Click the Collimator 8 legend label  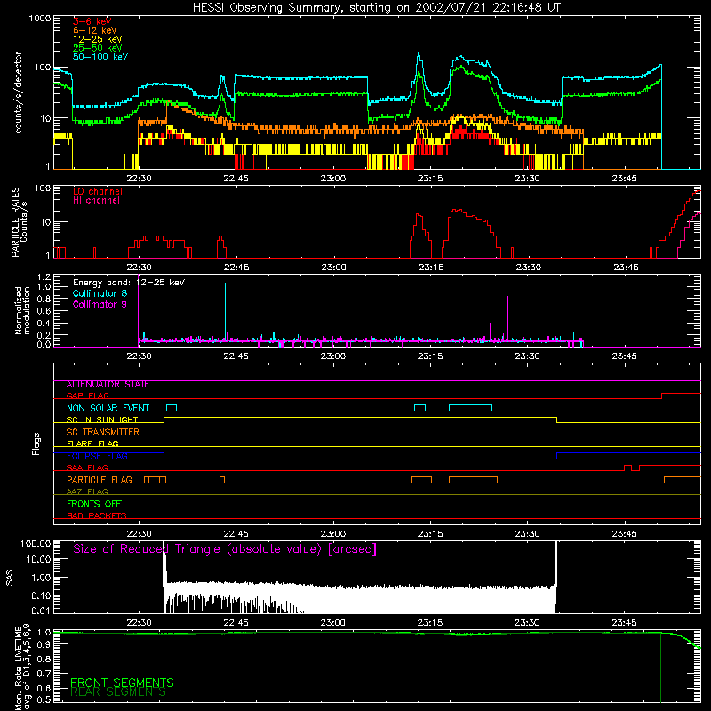coord(100,293)
